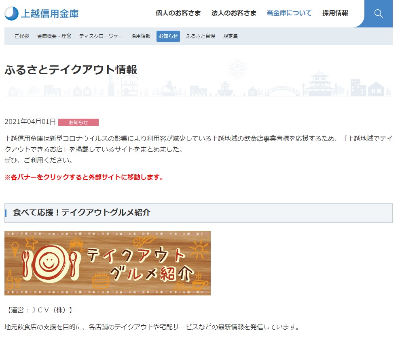Click the pink お知らせ category badge

(78, 122)
